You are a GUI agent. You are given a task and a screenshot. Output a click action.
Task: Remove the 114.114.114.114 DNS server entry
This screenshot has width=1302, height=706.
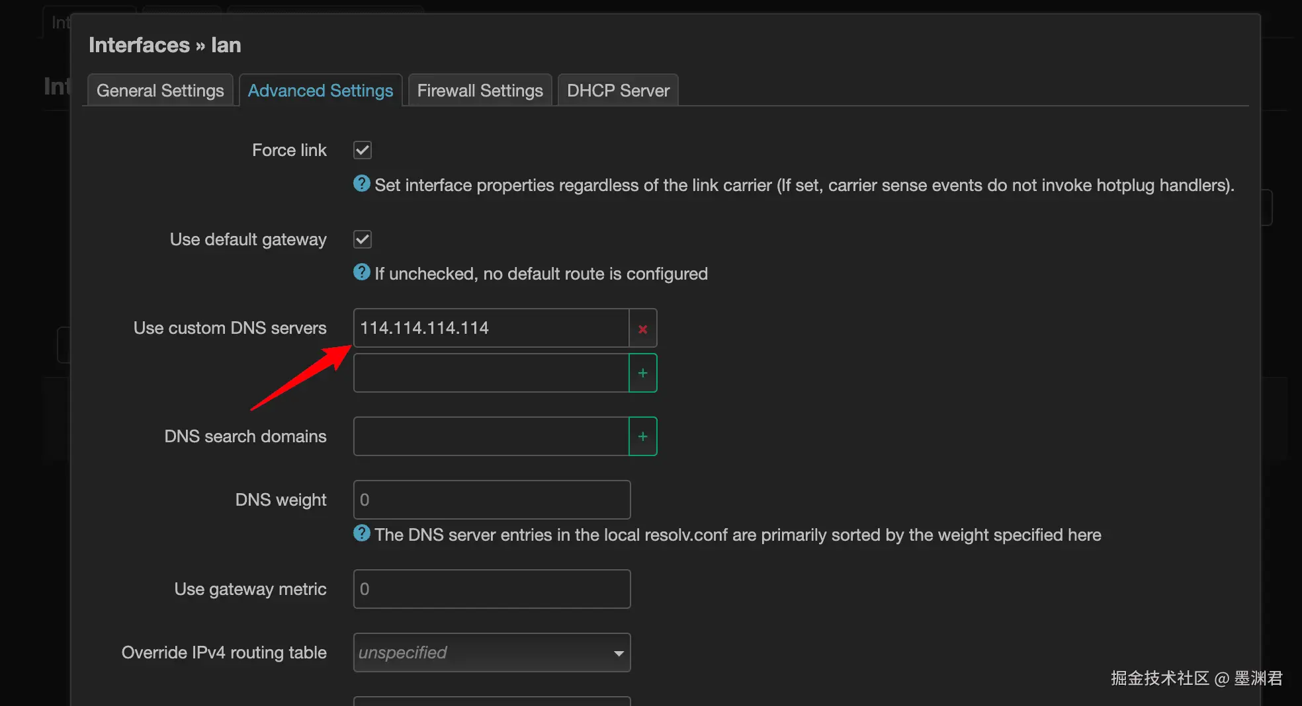point(642,329)
